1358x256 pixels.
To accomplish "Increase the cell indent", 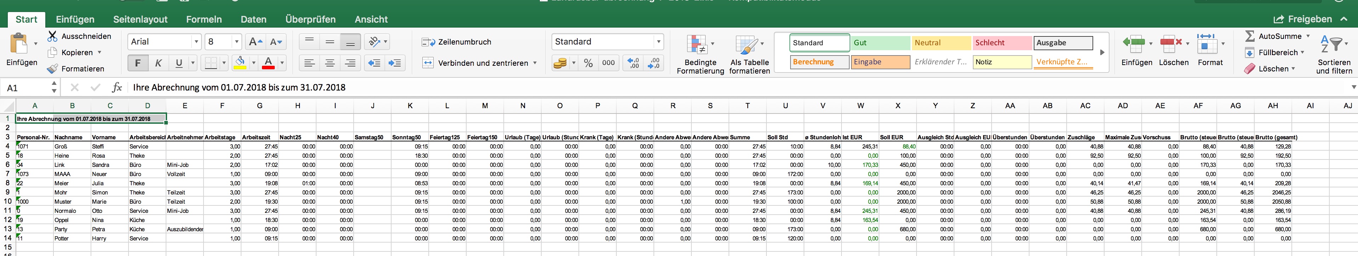I will click(395, 63).
